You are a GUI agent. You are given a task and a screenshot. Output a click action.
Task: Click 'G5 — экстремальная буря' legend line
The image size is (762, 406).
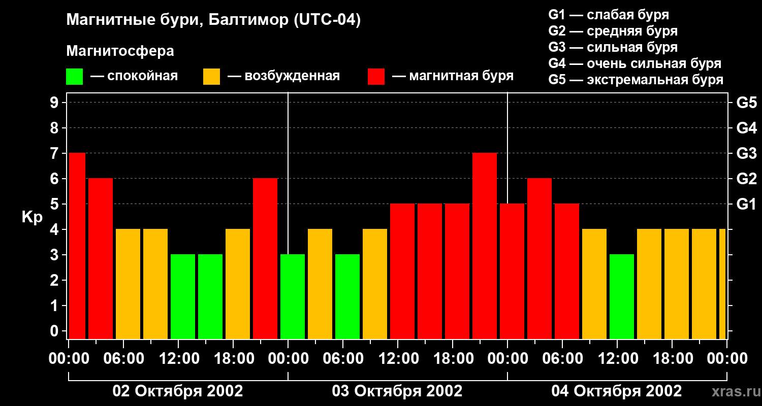click(636, 80)
